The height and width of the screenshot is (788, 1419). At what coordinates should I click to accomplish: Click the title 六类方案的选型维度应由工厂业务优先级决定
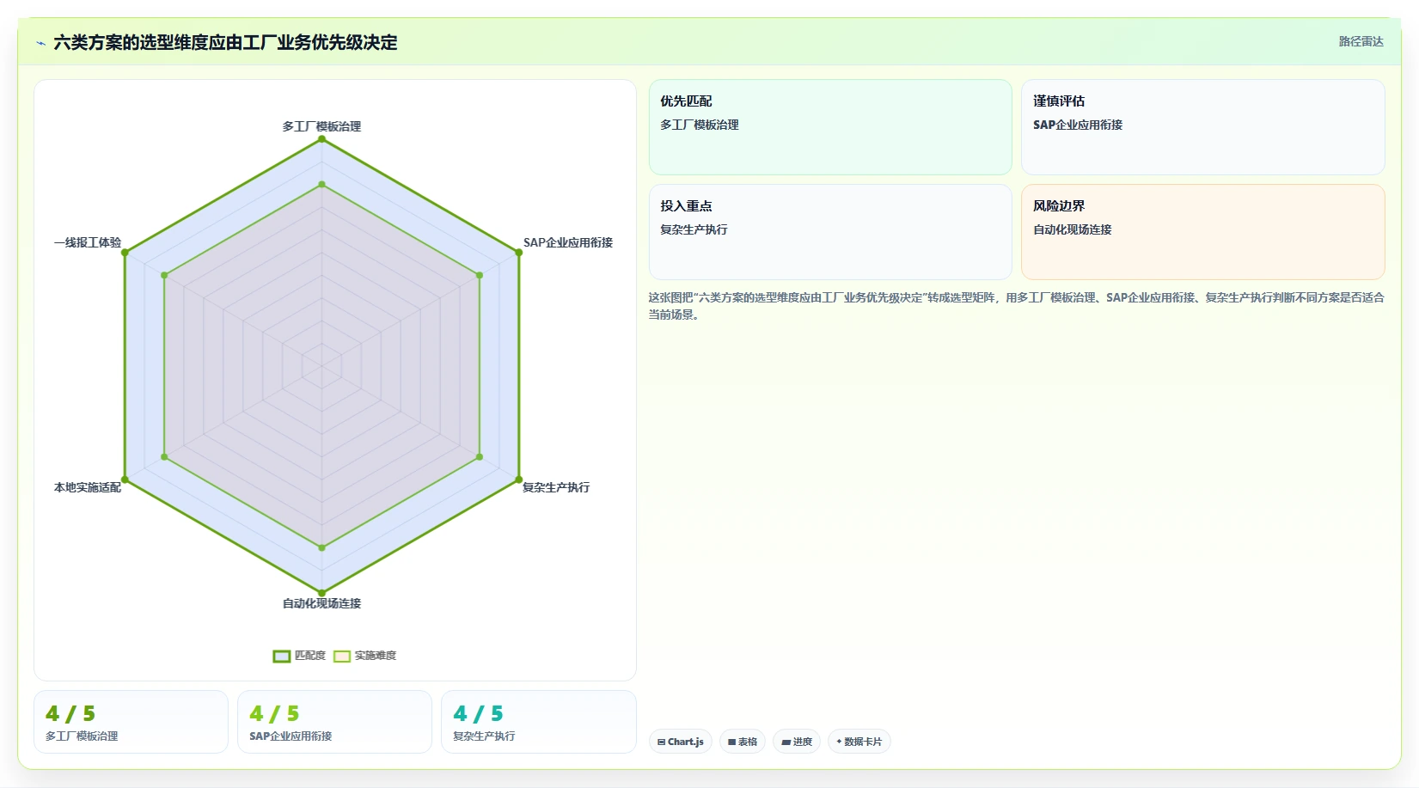tap(225, 42)
